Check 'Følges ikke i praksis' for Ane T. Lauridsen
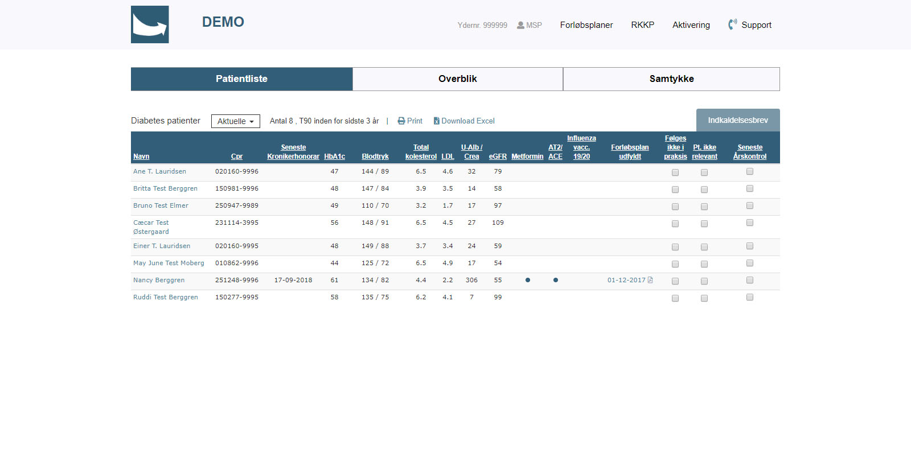The image size is (911, 449). point(675,172)
